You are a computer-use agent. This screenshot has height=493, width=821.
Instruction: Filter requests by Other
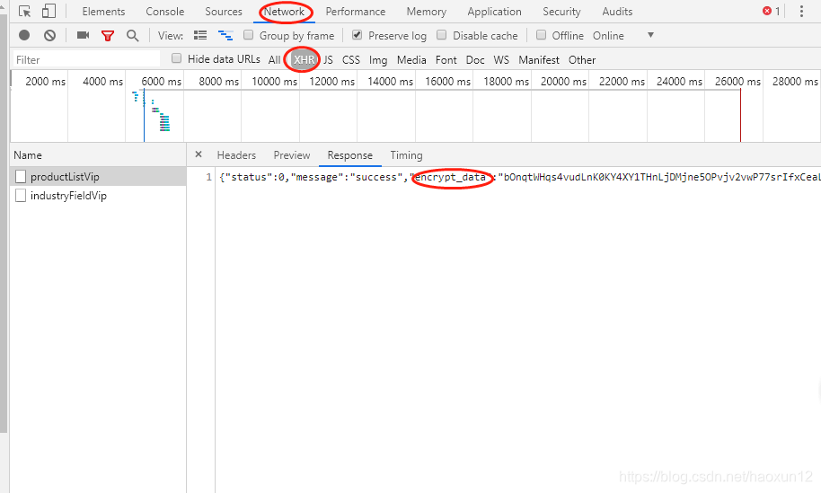pyautogui.click(x=582, y=60)
